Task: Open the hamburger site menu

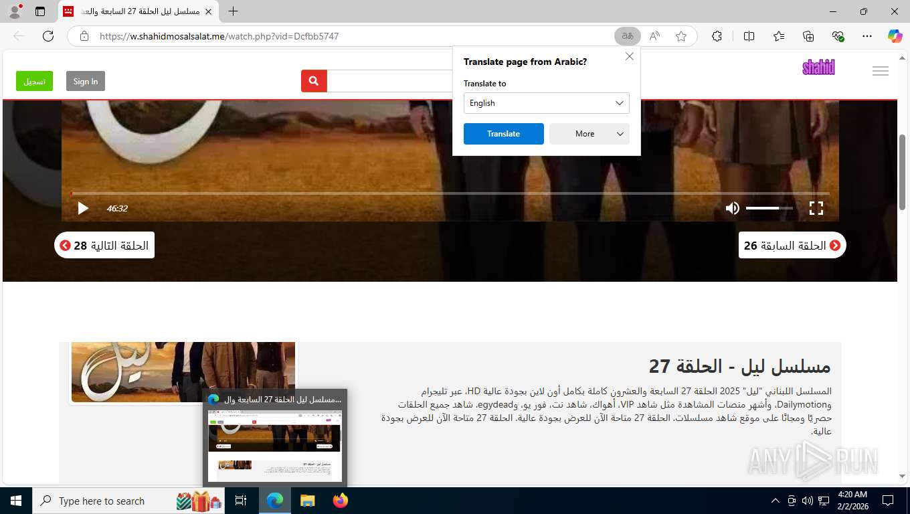Action: [881, 71]
